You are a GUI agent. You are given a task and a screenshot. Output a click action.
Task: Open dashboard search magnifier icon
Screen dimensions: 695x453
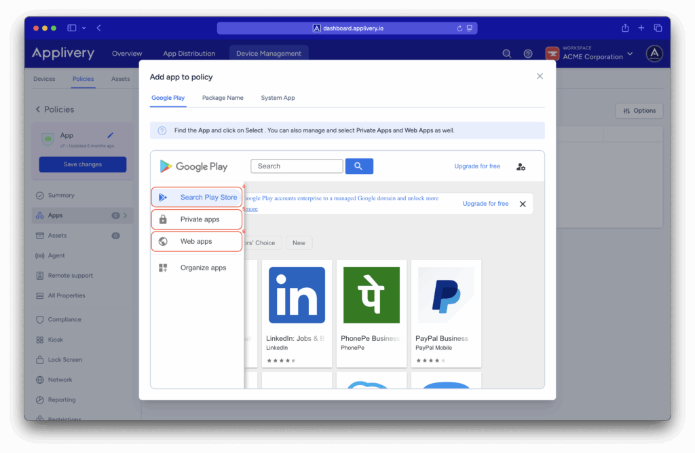(x=506, y=54)
